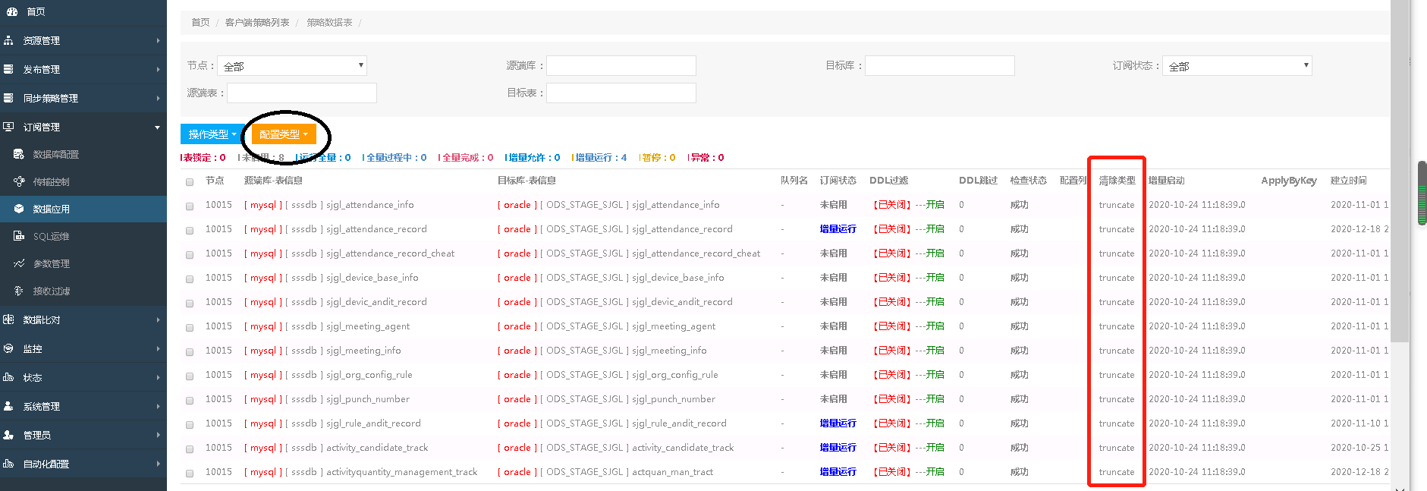Click the 数据库配置 database icon
The width and height of the screenshot is (1427, 491).
click(x=19, y=154)
